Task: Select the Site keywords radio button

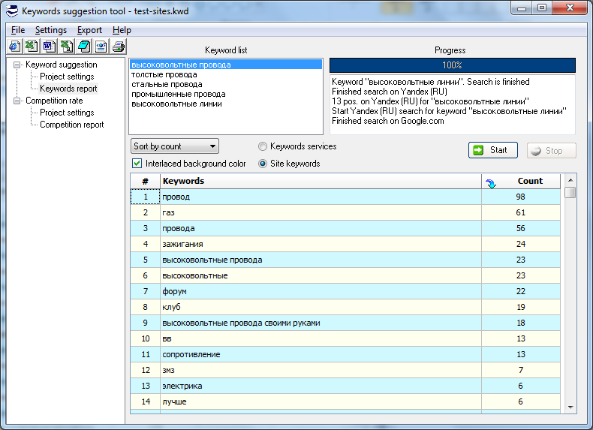Action: 263,164
